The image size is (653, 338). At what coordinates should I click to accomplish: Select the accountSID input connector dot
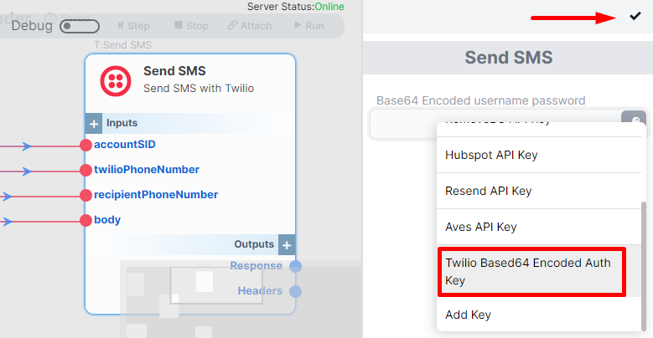click(x=86, y=145)
